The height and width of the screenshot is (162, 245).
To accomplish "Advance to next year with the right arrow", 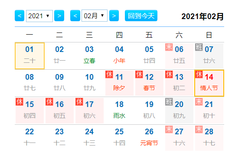I will (x=59, y=16).
